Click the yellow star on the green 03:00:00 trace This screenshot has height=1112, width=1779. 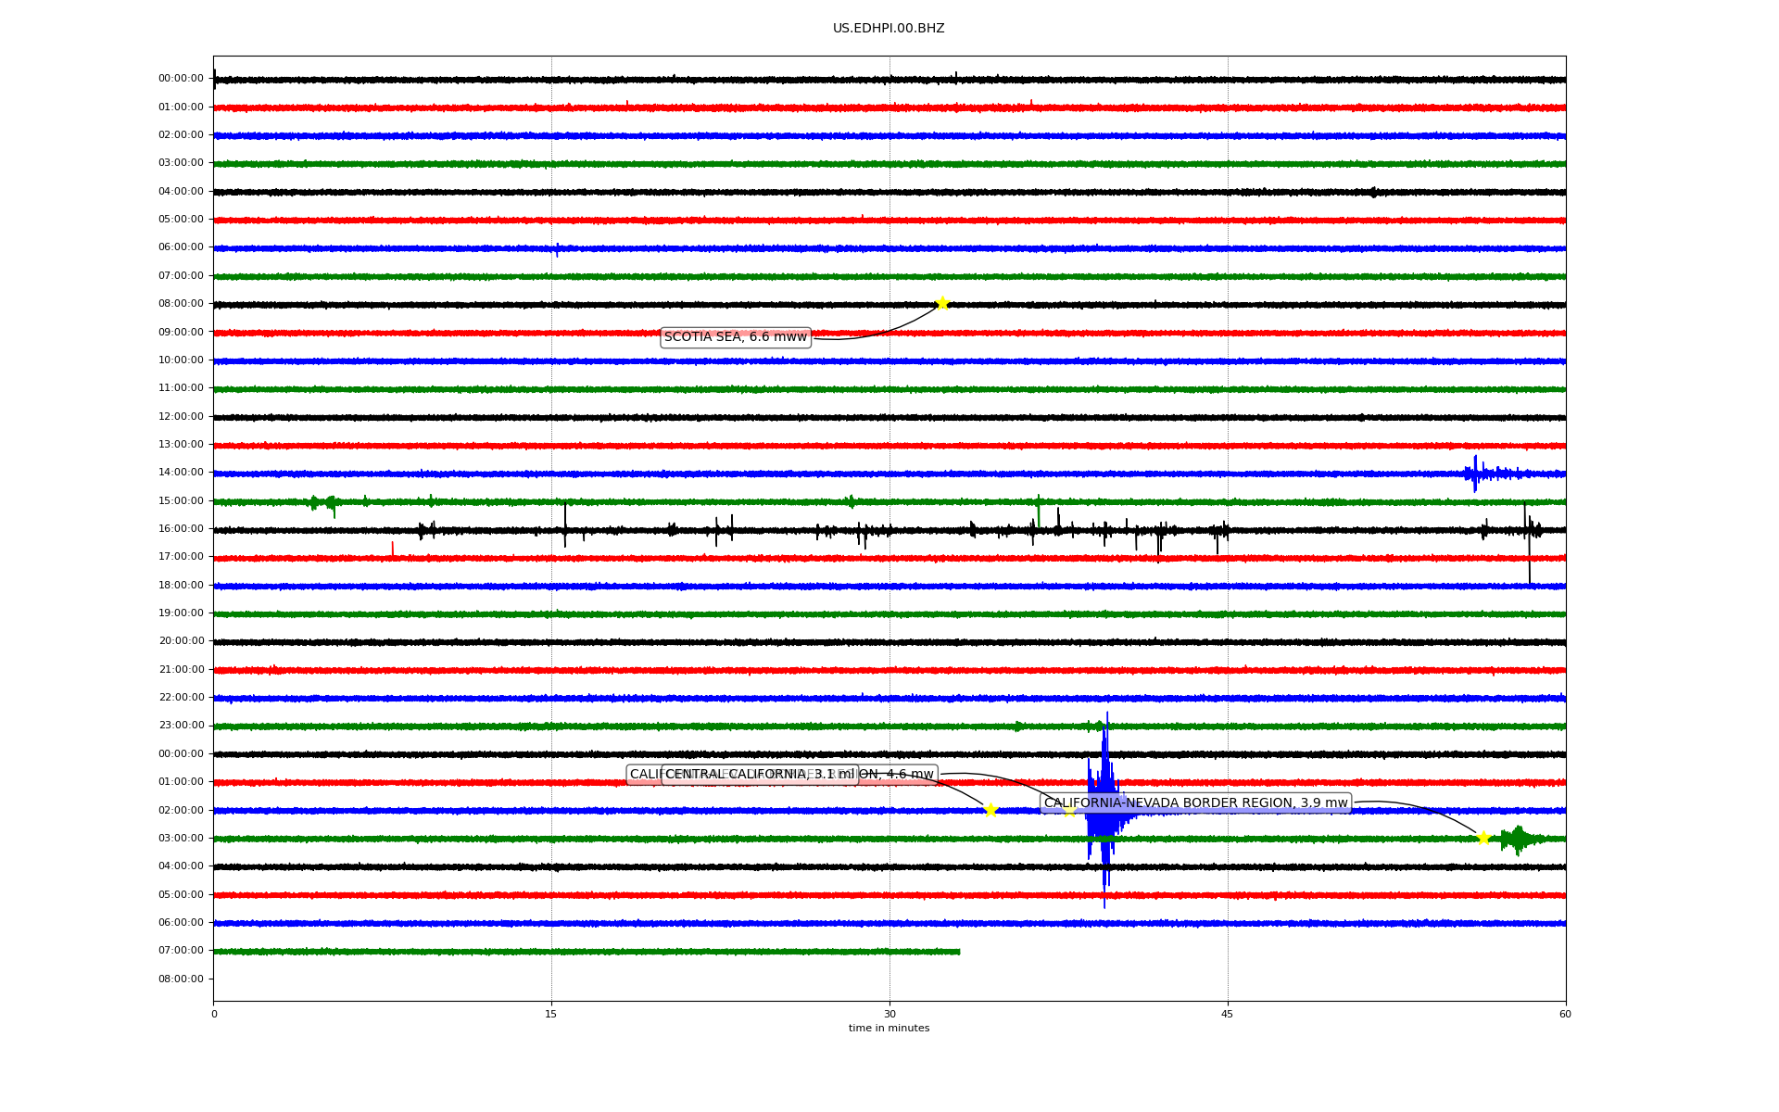tap(1483, 838)
